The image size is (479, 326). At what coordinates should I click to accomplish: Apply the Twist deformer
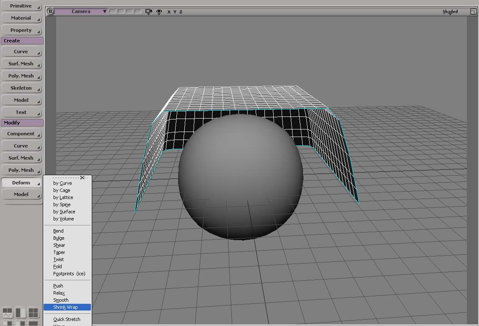(67, 259)
